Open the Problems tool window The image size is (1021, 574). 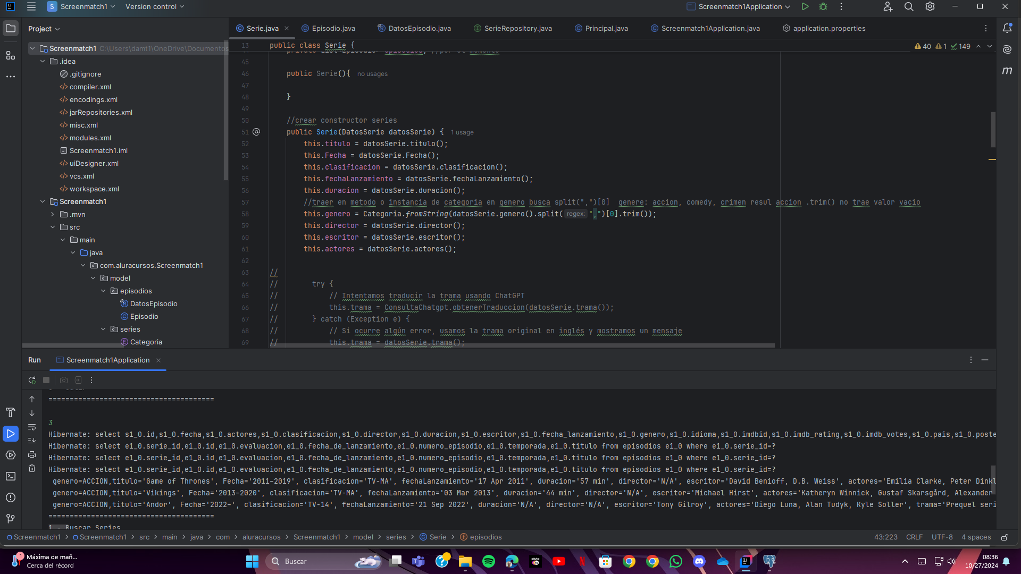coord(11,497)
